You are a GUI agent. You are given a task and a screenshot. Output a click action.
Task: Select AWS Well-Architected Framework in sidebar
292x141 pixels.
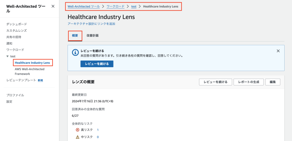(x=30, y=71)
